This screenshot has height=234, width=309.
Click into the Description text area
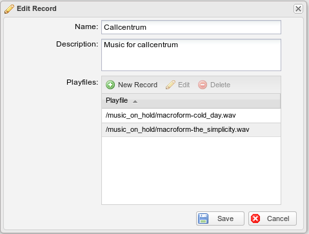point(191,55)
